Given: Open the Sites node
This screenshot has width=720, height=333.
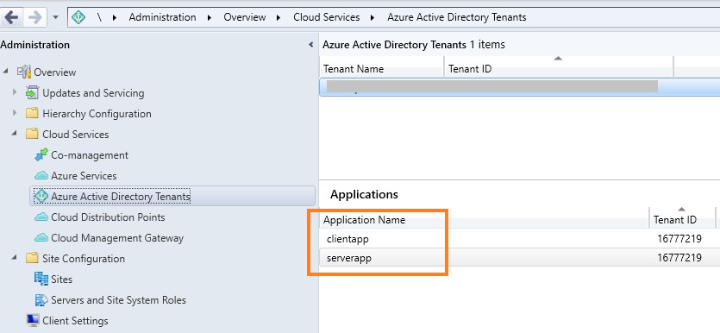Looking at the screenshot, I should tap(61, 280).
